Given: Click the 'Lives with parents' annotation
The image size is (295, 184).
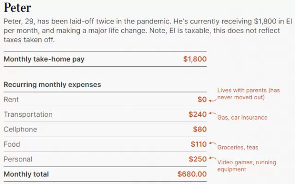Looking at the screenshot, I should pyautogui.click(x=248, y=94).
